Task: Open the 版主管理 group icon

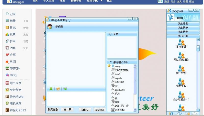Action: (181, 68)
